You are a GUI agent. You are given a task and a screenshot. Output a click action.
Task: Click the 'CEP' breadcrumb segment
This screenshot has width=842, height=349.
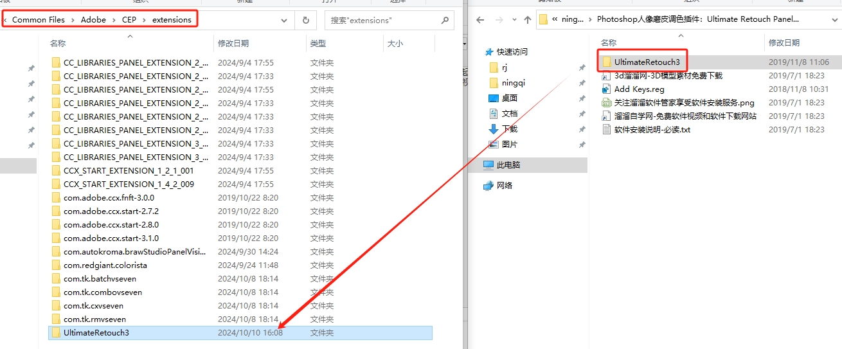pyautogui.click(x=129, y=19)
